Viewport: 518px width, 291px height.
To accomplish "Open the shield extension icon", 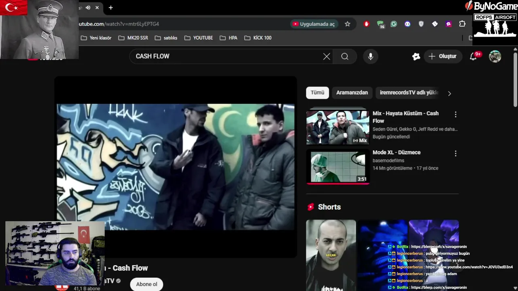I will pyautogui.click(x=421, y=24).
